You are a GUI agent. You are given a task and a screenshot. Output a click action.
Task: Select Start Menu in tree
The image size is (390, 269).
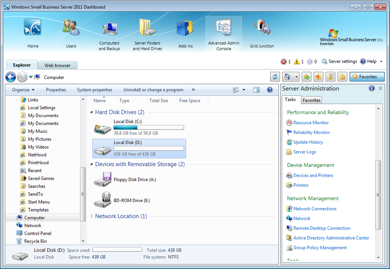tap(38, 202)
